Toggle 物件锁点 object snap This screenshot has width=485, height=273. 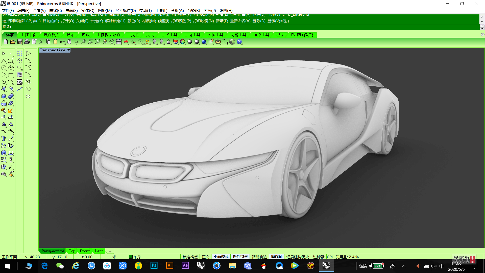tap(240, 257)
